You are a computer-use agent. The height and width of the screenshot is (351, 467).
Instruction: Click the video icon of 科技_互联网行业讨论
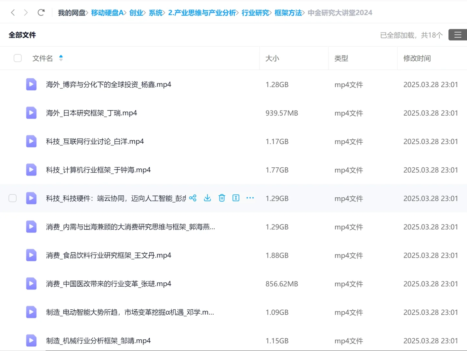coord(31,141)
